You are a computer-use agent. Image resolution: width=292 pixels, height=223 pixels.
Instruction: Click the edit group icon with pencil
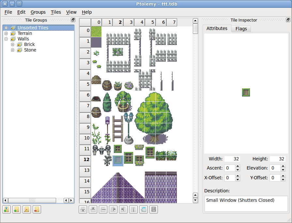(27, 209)
